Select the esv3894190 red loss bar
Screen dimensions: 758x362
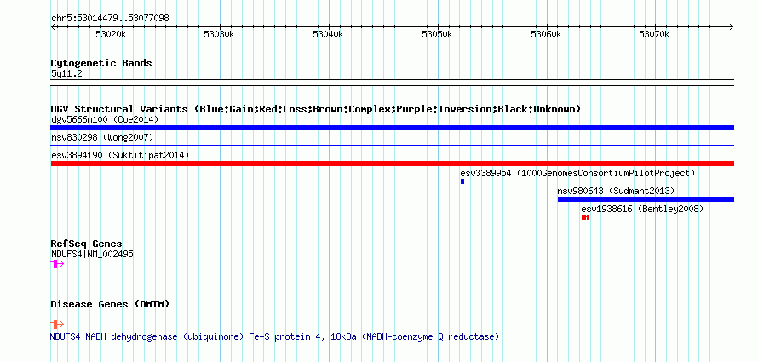392,164
